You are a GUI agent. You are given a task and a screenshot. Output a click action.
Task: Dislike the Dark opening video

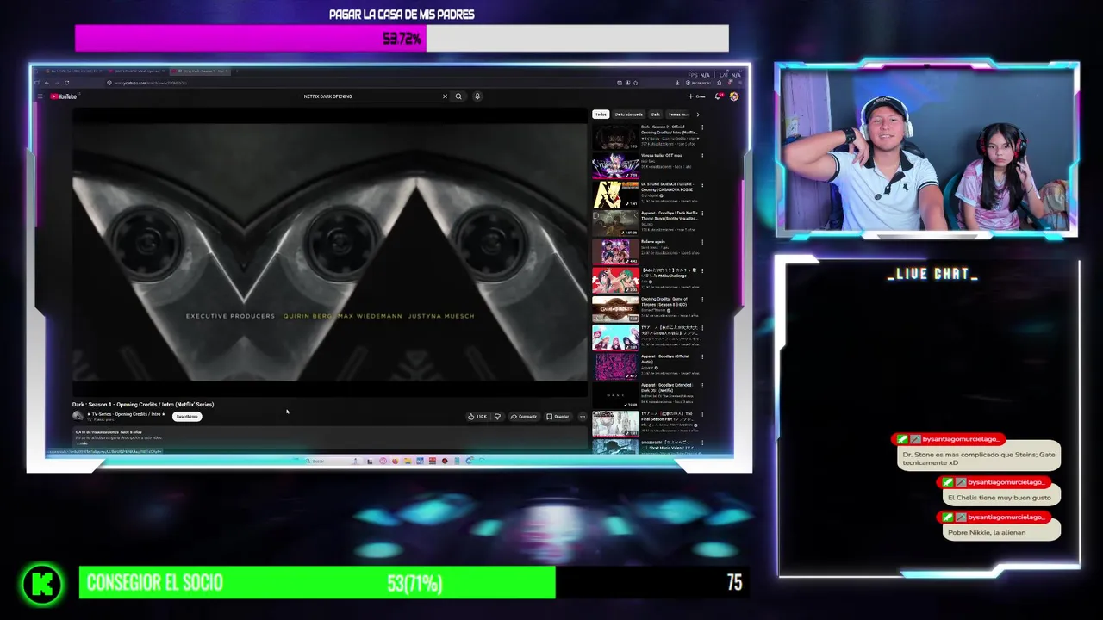coord(497,417)
